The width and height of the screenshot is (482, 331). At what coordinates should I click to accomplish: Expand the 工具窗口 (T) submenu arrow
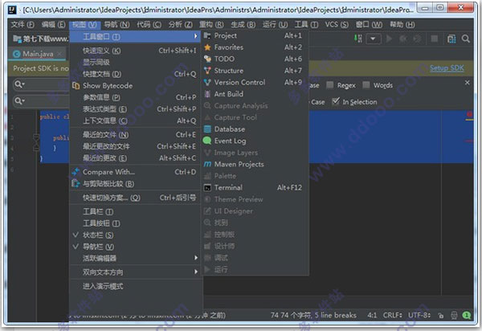(195, 36)
